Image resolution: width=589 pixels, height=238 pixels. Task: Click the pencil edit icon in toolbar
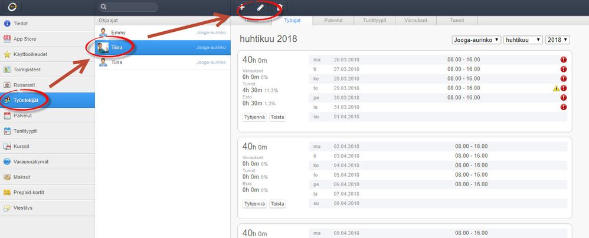point(260,7)
